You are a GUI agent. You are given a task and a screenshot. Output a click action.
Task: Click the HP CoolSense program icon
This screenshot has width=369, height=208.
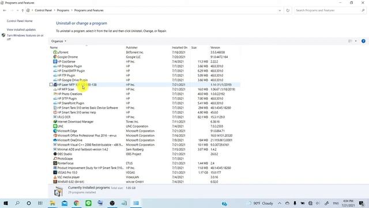click(x=55, y=62)
